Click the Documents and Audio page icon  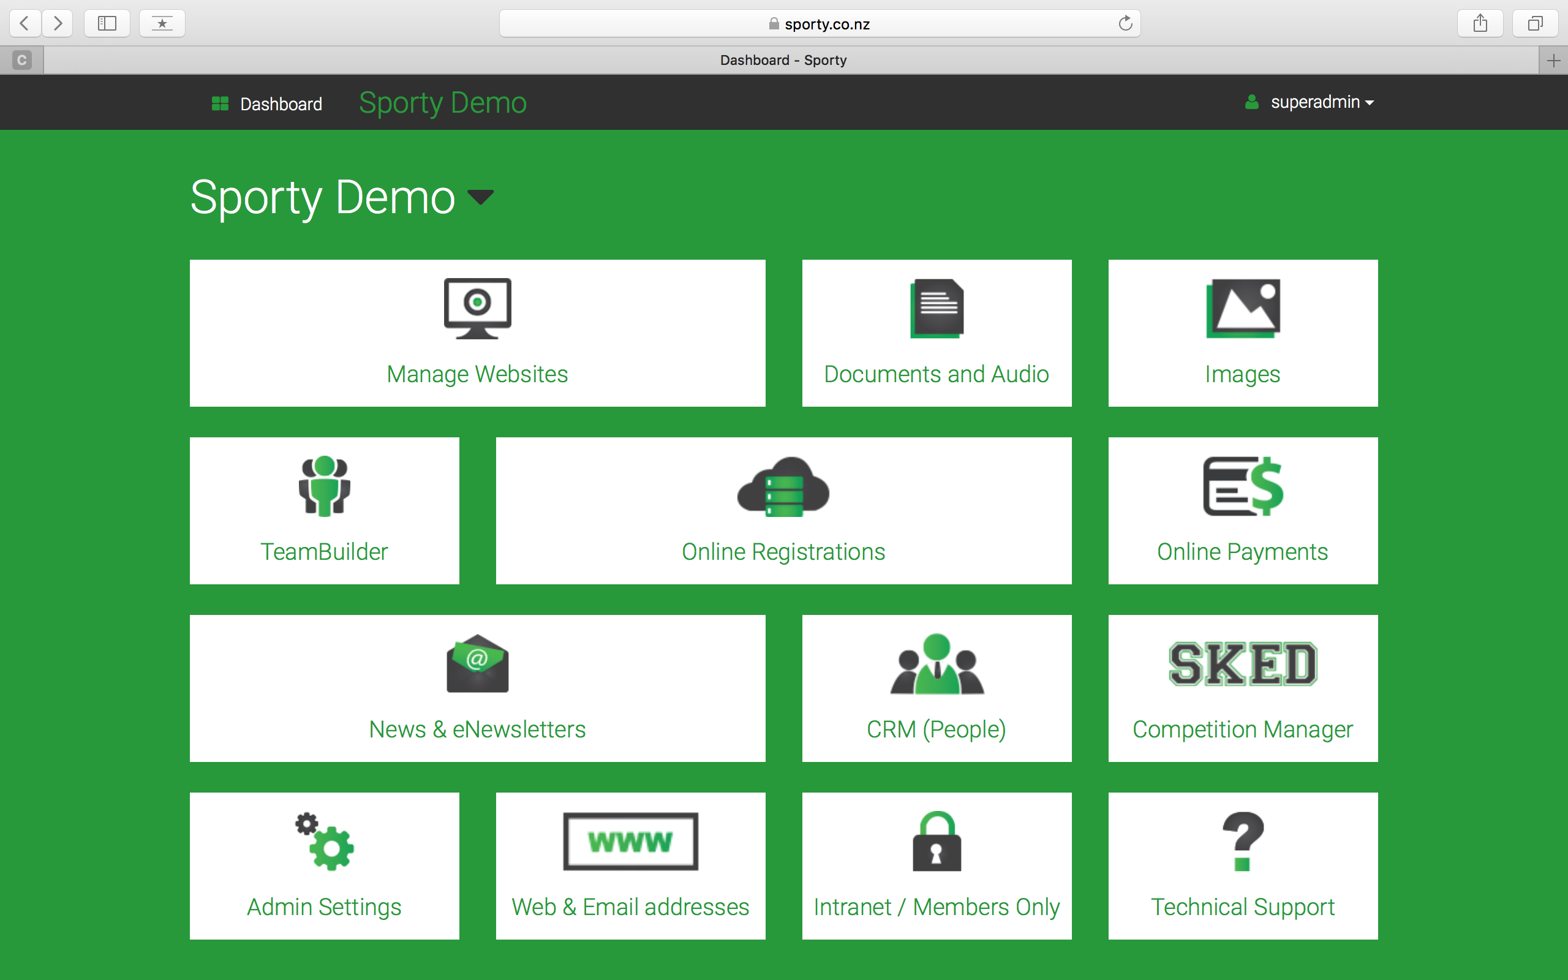coord(937,309)
